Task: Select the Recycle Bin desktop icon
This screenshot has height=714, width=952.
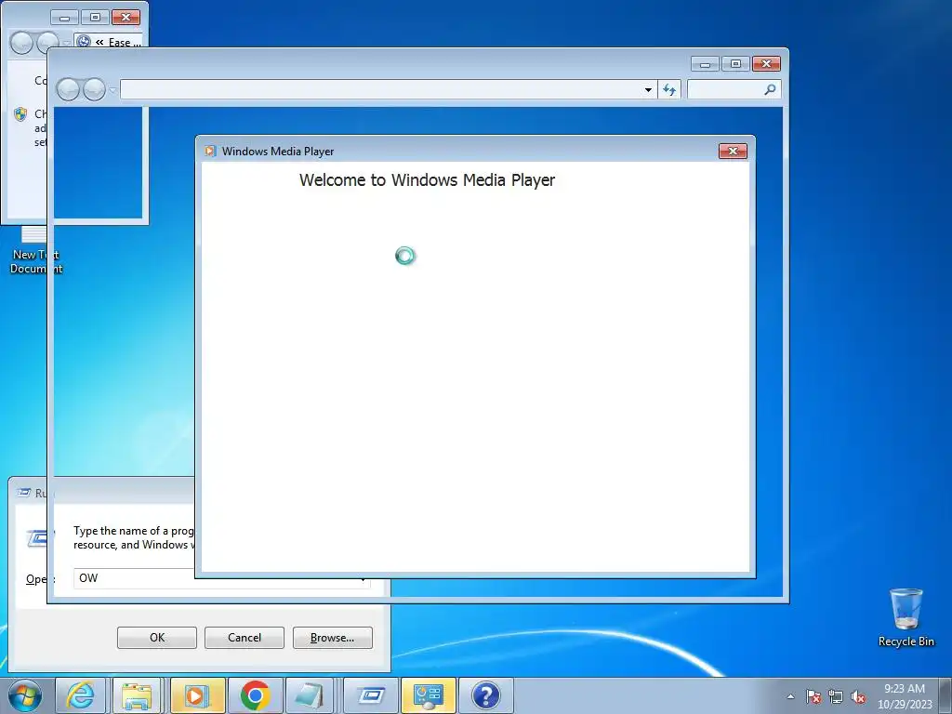Action: [x=906, y=617]
